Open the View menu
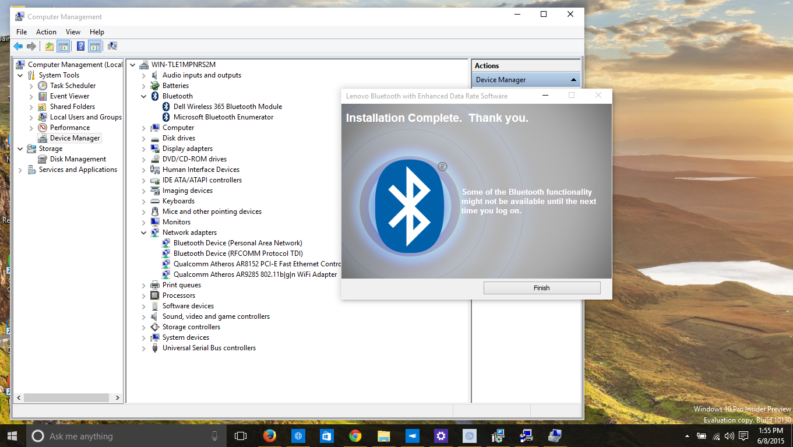Image resolution: width=793 pixels, height=447 pixels. [73, 32]
